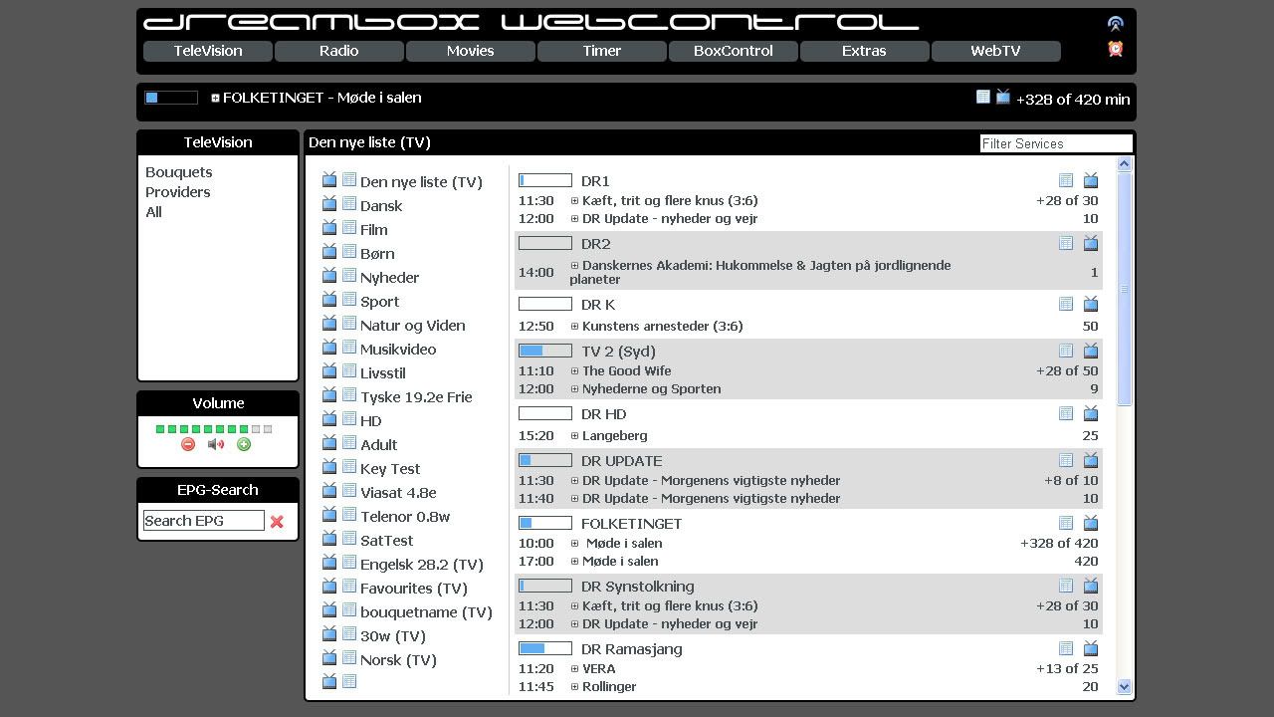Image resolution: width=1274 pixels, height=717 pixels.
Task: Open the Favourites (TV) bouquet
Action: coord(414,589)
